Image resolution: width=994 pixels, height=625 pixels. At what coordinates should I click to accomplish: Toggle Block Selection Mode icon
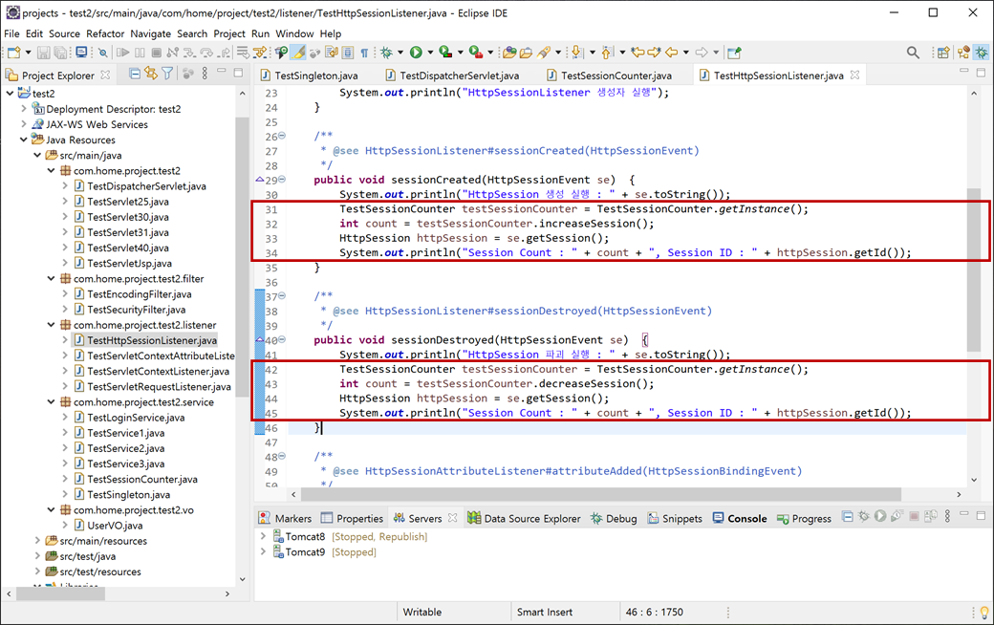point(348,53)
